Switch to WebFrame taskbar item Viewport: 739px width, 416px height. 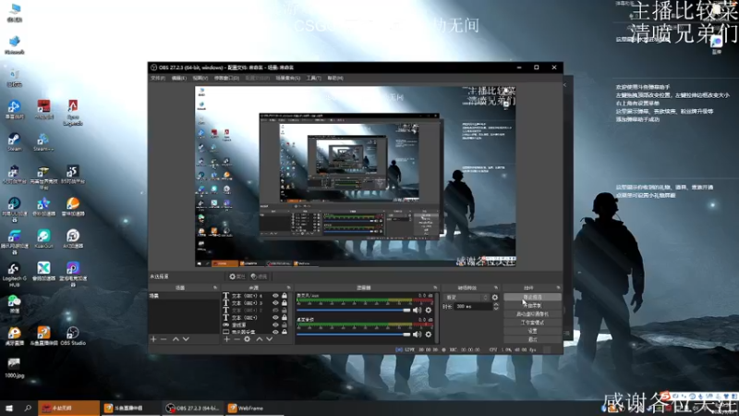point(253,409)
